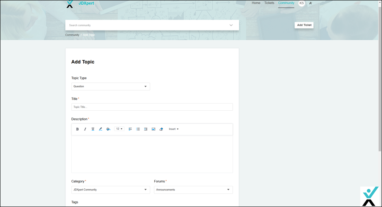This screenshot has height=207, width=382.
Task: Toggle bold formatting in the description editor
Action: (77, 129)
